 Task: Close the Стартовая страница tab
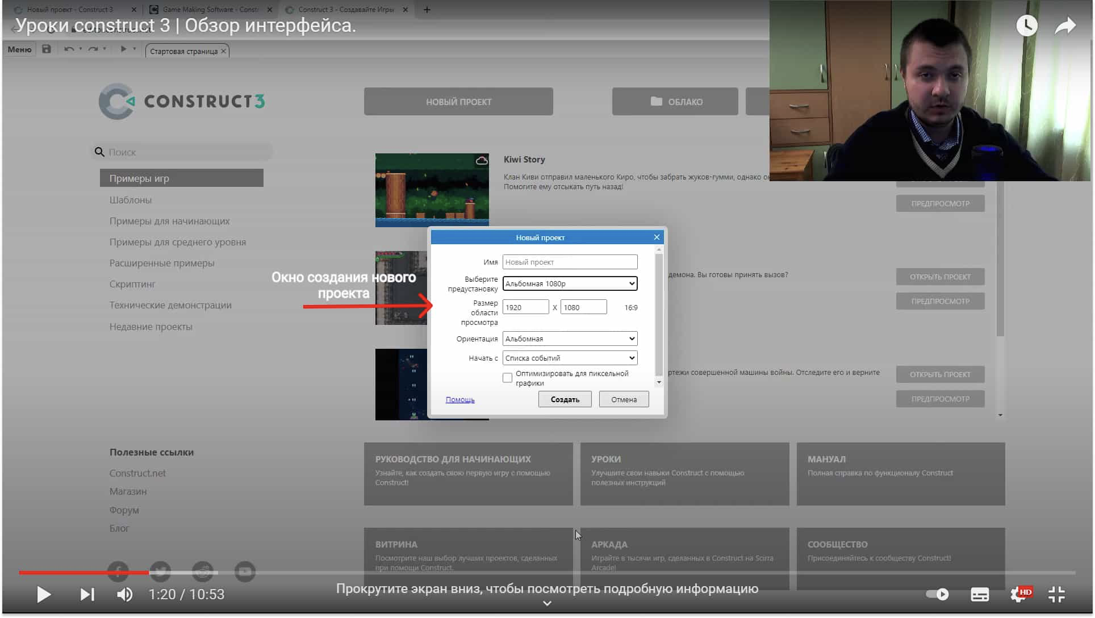click(224, 51)
